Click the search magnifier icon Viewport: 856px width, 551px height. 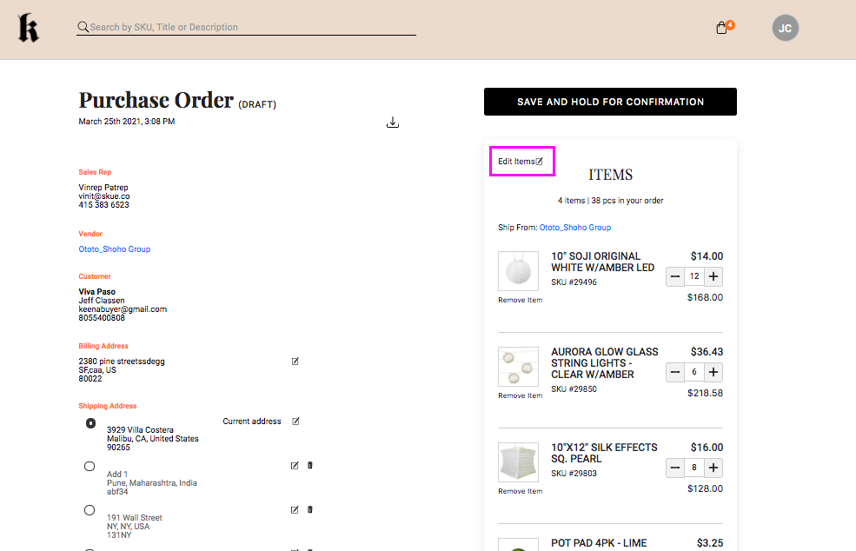point(82,27)
